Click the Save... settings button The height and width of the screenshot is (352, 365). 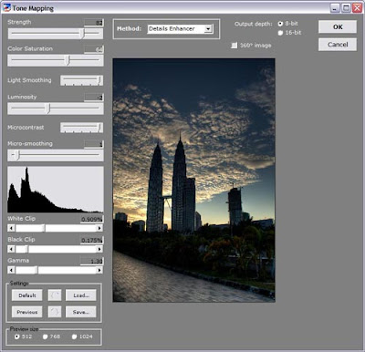(81, 312)
